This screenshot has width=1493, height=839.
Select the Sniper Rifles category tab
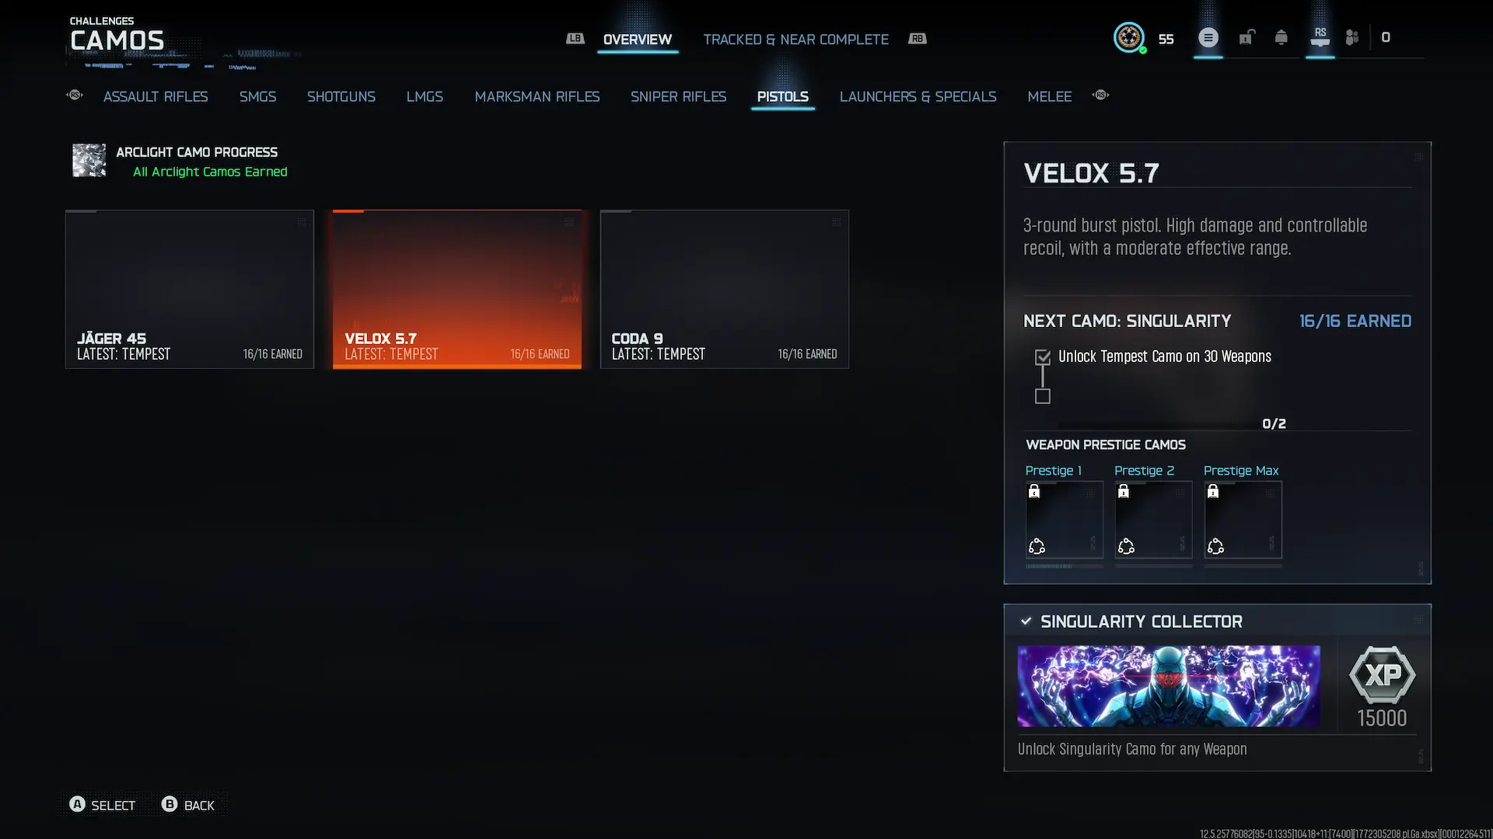(678, 96)
